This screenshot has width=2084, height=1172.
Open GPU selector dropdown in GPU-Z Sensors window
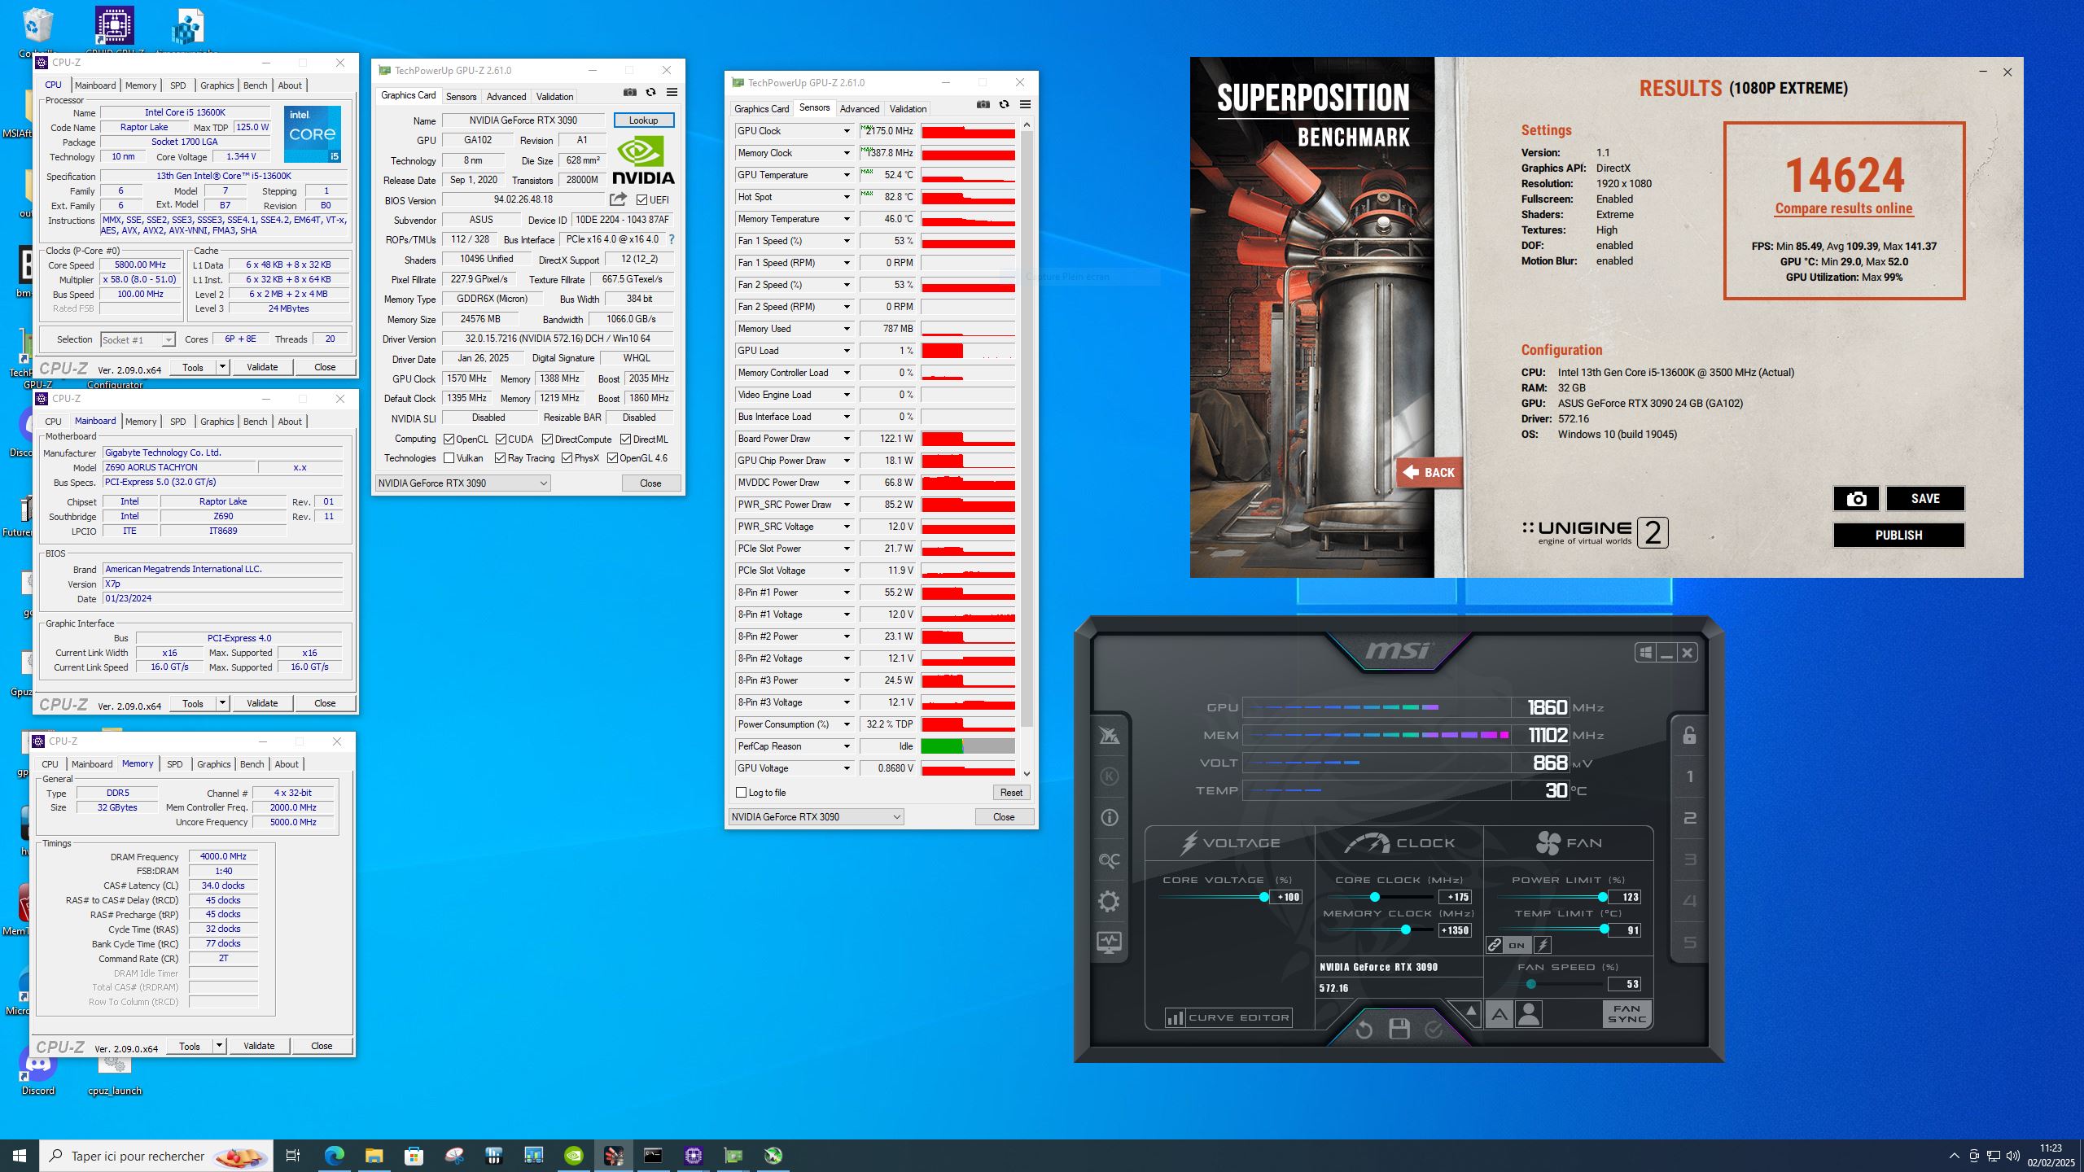tap(816, 817)
